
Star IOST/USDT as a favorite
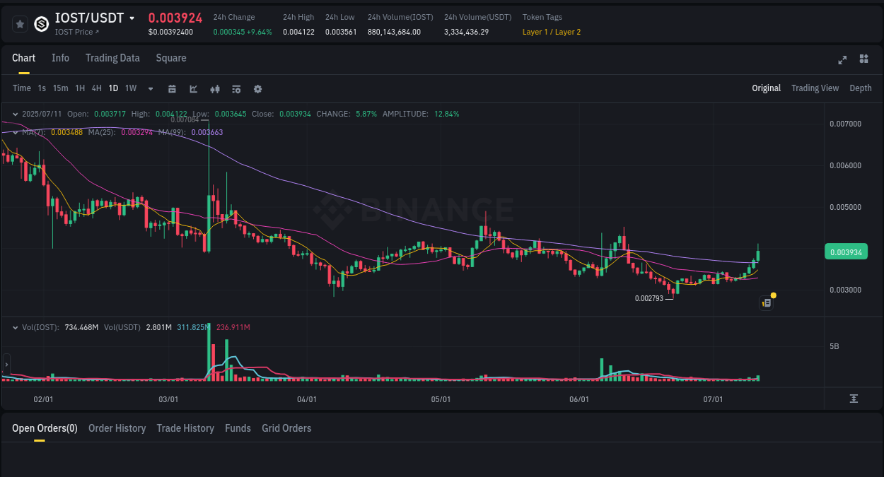point(20,23)
